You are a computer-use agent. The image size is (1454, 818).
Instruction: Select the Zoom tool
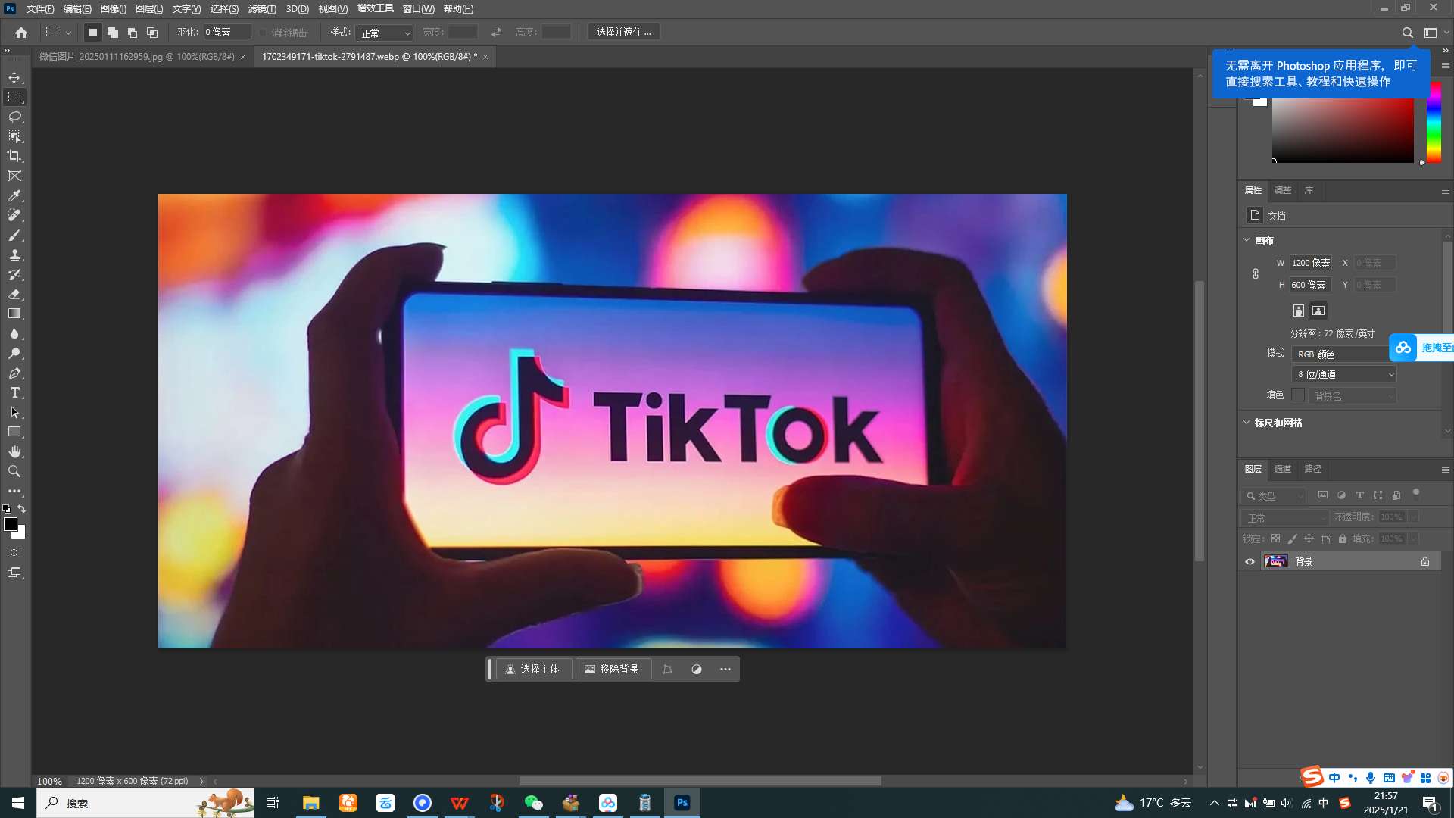(14, 471)
